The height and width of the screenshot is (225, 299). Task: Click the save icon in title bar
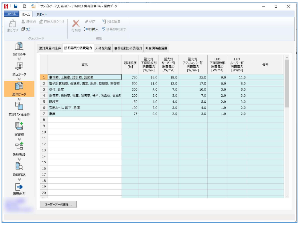click(x=16, y=6)
